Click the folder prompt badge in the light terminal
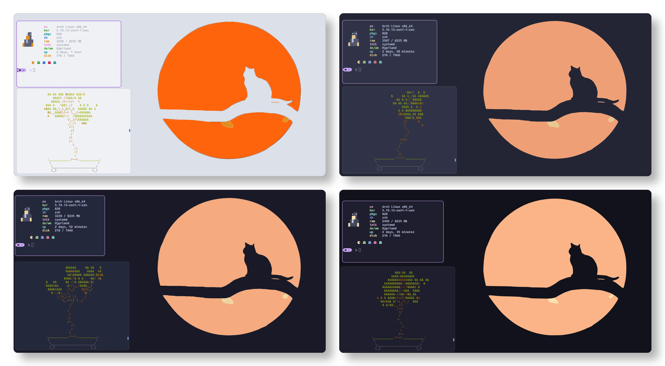 point(21,70)
